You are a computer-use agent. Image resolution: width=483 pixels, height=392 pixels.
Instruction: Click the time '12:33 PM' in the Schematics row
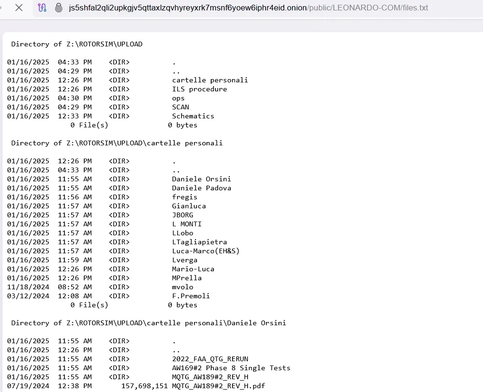(x=75, y=116)
